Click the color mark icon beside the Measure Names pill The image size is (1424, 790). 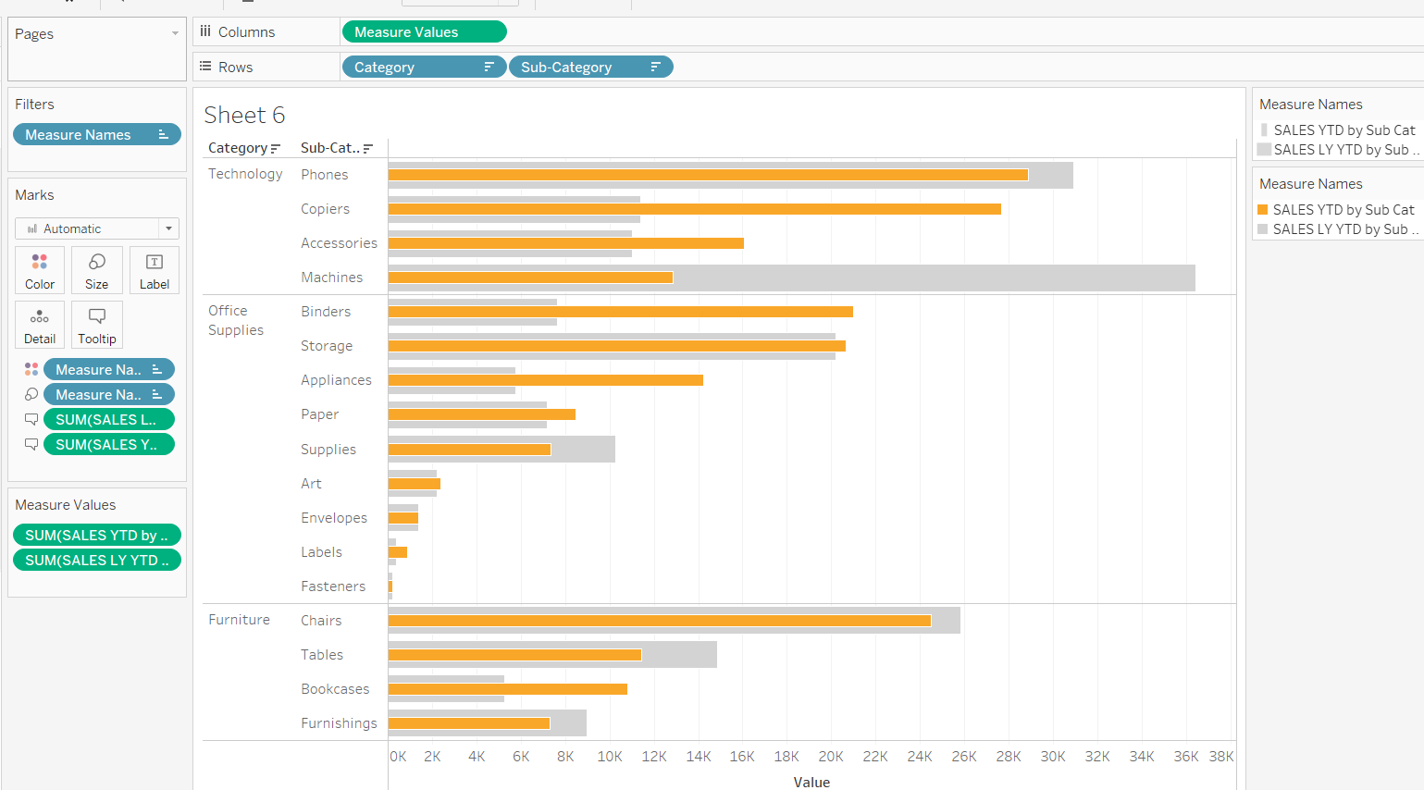(x=31, y=368)
